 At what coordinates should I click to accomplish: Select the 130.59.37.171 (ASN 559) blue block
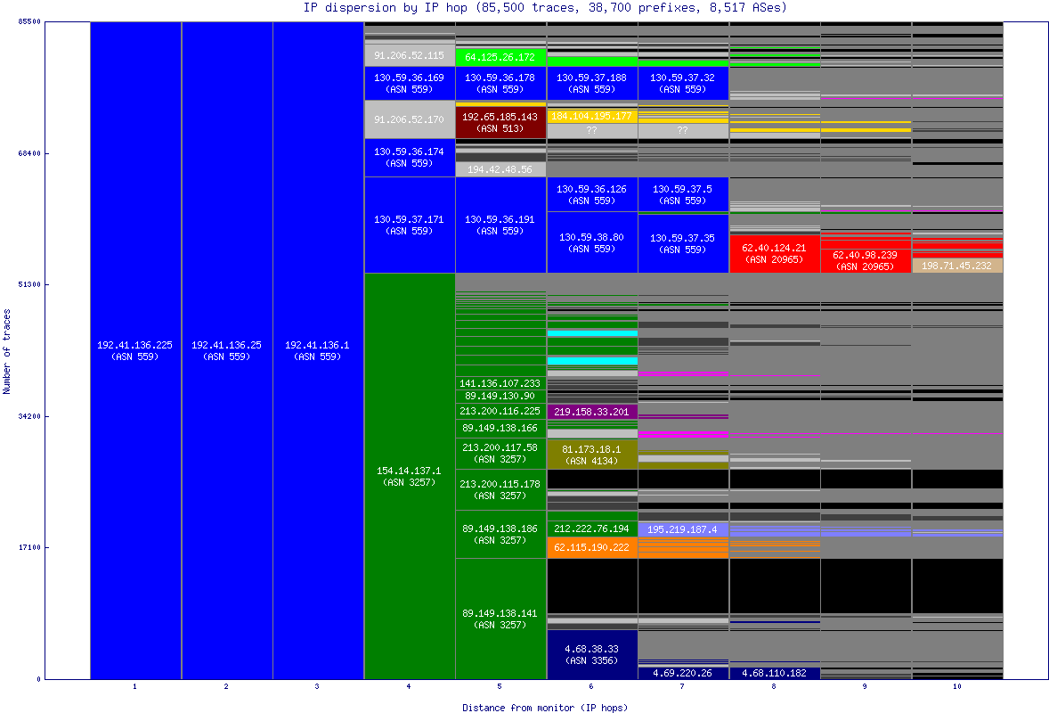(x=408, y=225)
